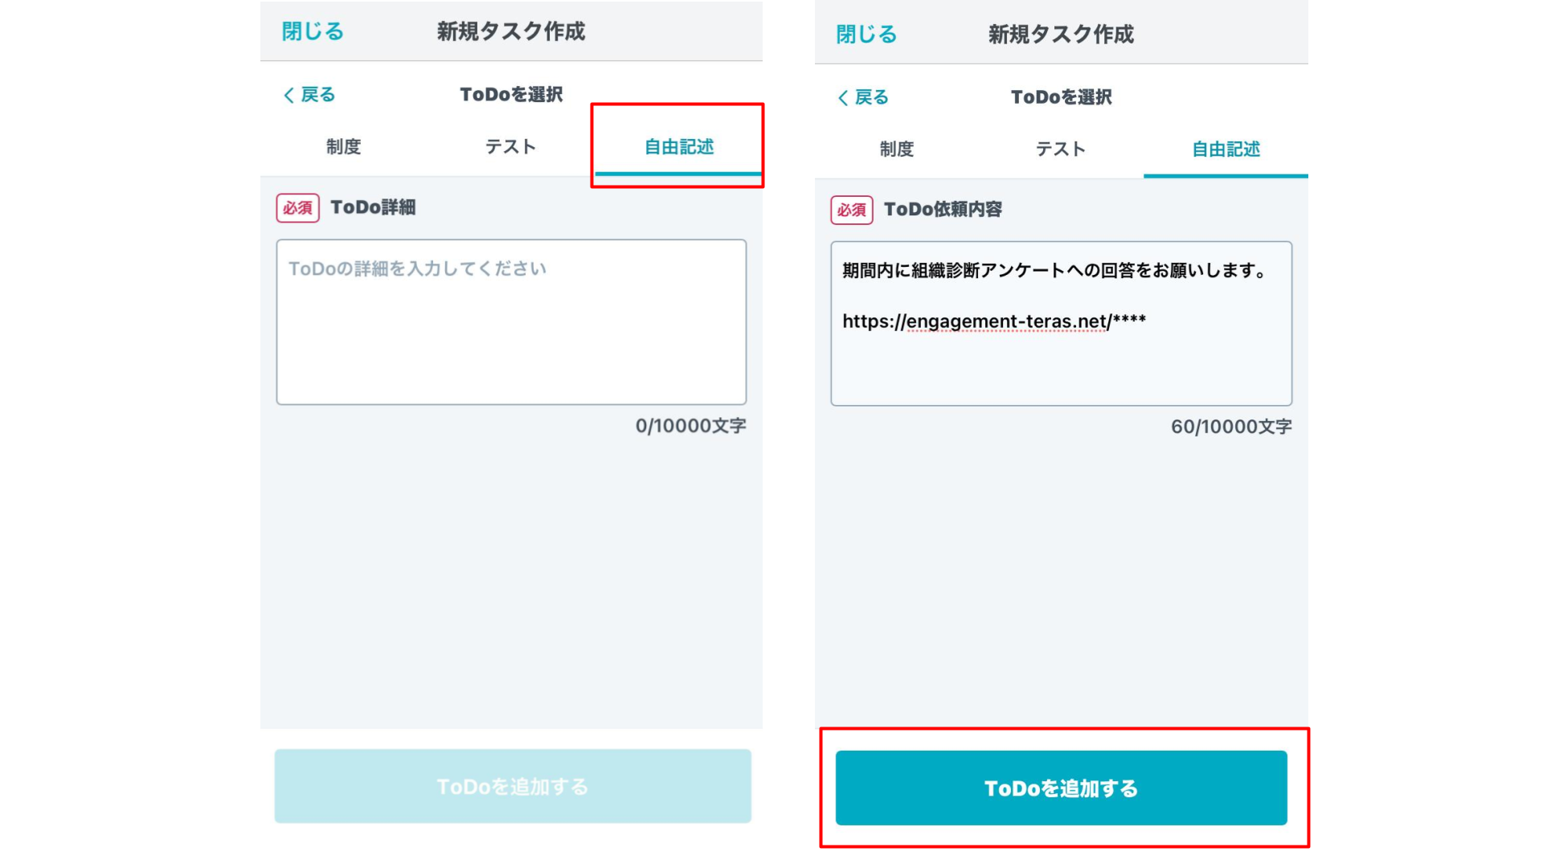Click the 60/10000文字 character counter
Screen dimensions: 1543x868
1231,427
